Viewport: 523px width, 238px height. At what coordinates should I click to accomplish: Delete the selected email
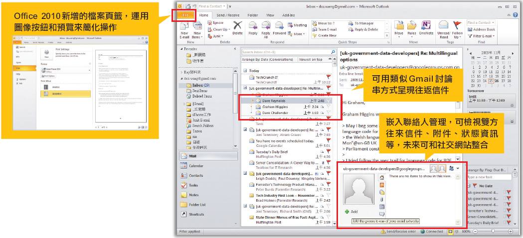[x=237, y=27]
